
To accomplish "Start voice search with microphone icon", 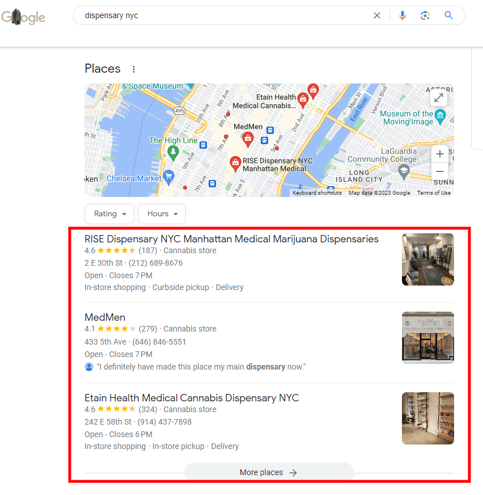I will click(402, 15).
